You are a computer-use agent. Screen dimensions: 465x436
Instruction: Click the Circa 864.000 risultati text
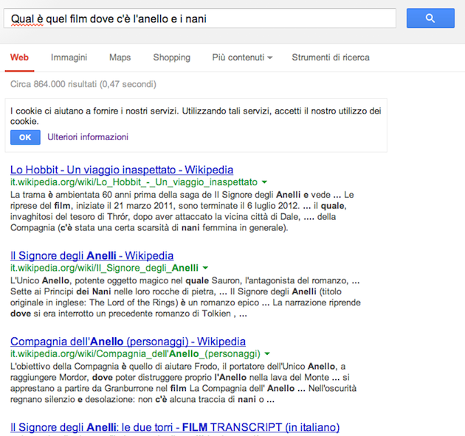(x=83, y=84)
